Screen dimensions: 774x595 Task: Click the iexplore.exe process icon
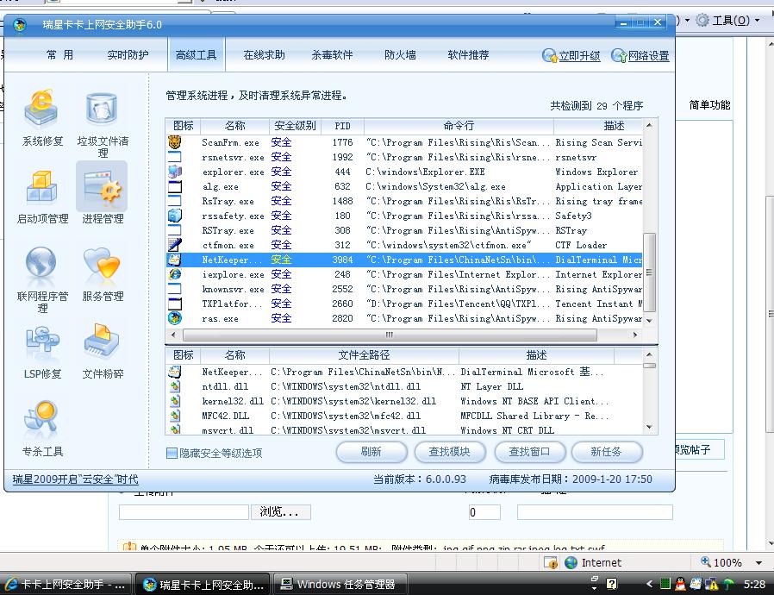click(x=175, y=274)
